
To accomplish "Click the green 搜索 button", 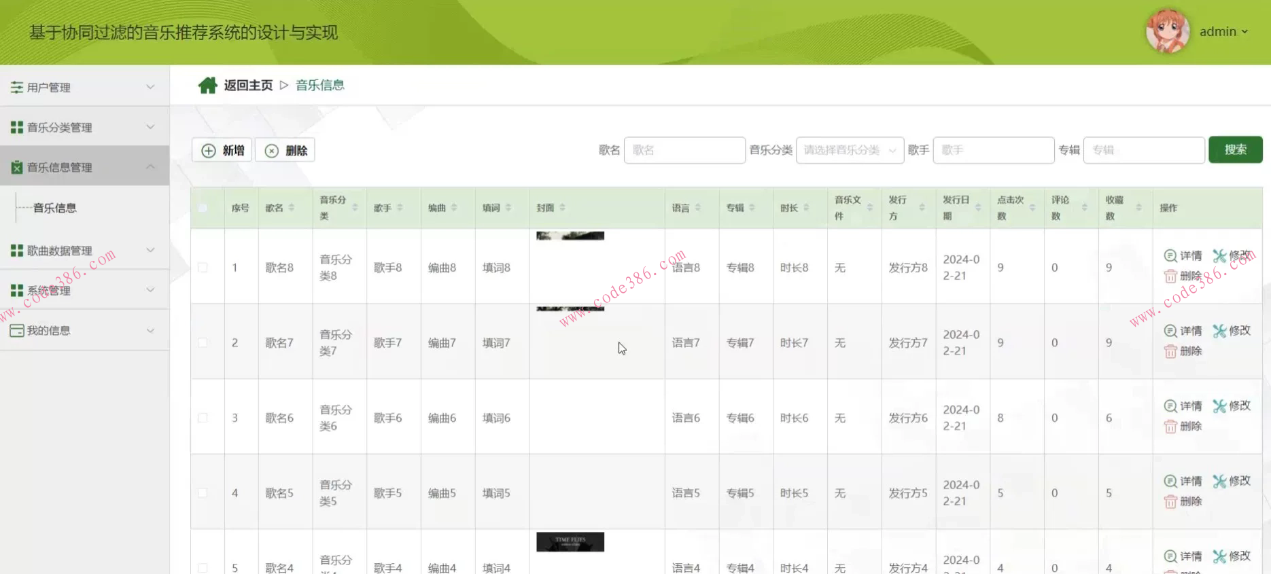I will (1235, 149).
